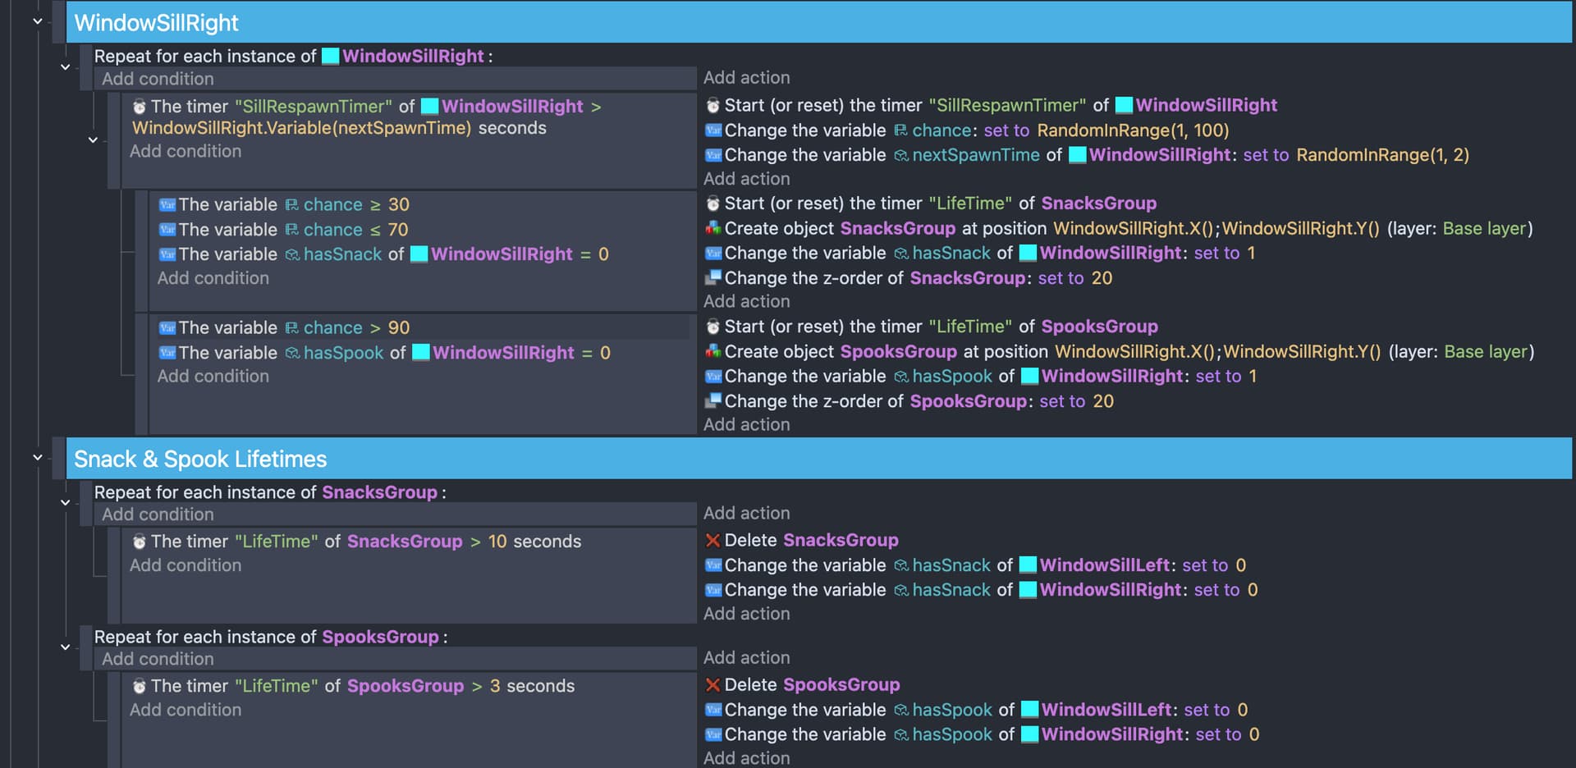Collapse the Repeat for each SnacksGroup event
The height and width of the screenshot is (768, 1576).
pyautogui.click(x=65, y=502)
